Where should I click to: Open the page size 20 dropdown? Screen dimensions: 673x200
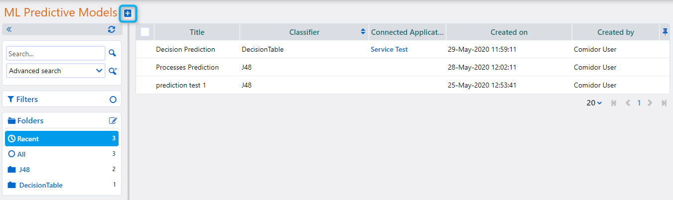(x=594, y=103)
